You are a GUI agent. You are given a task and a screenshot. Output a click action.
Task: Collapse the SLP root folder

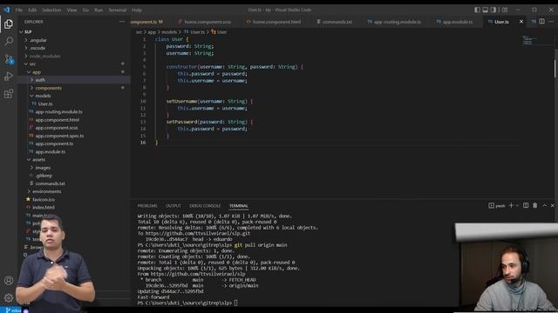click(74, 32)
